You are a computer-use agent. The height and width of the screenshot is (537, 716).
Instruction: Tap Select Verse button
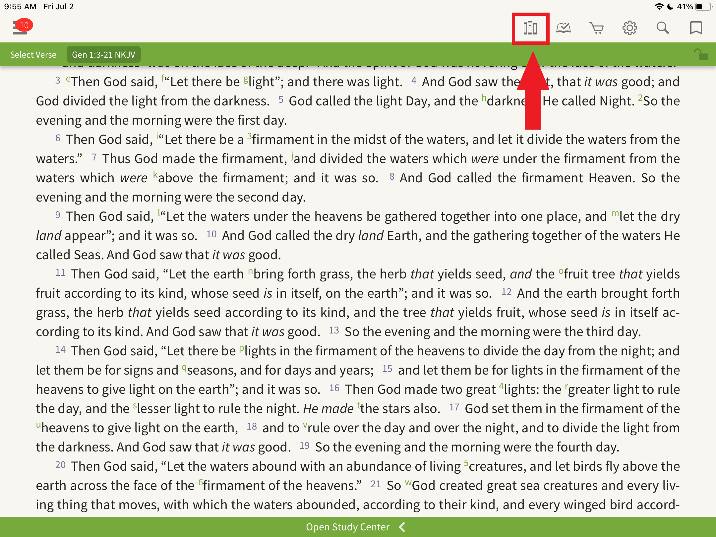tap(33, 54)
